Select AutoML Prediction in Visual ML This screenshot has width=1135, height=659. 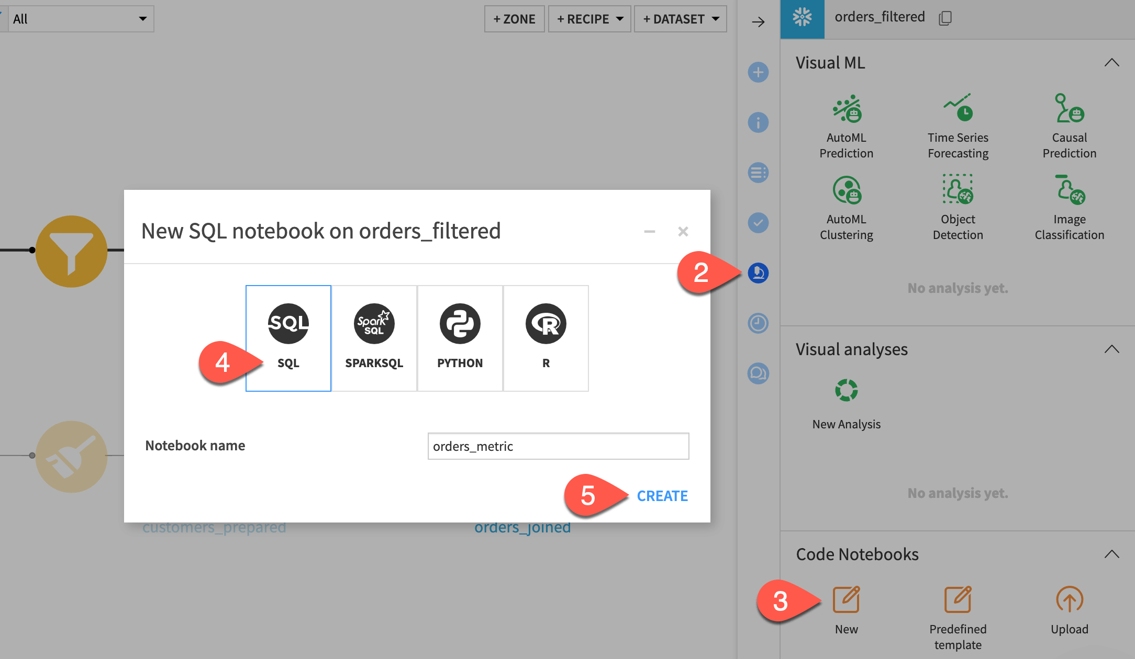[x=846, y=126]
